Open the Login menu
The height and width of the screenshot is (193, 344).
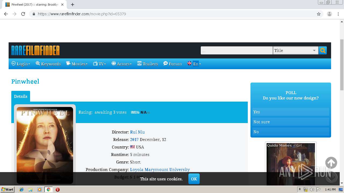(x=21, y=64)
